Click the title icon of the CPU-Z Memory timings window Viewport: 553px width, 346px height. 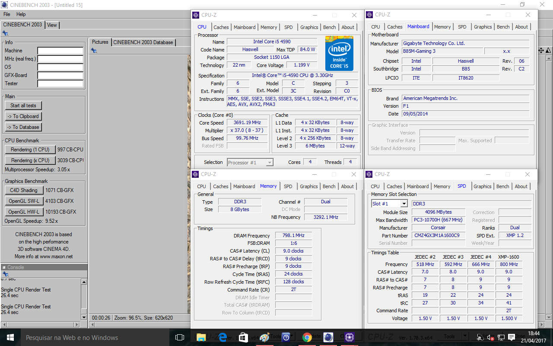(x=195, y=174)
